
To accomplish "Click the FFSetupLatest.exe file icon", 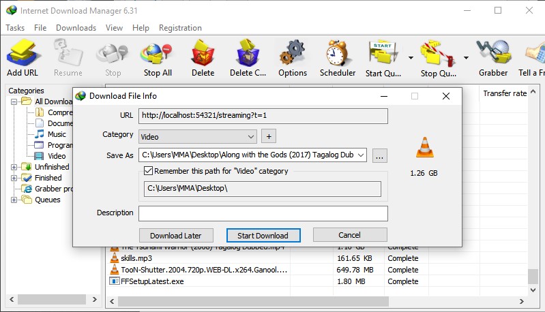I will coord(115,281).
